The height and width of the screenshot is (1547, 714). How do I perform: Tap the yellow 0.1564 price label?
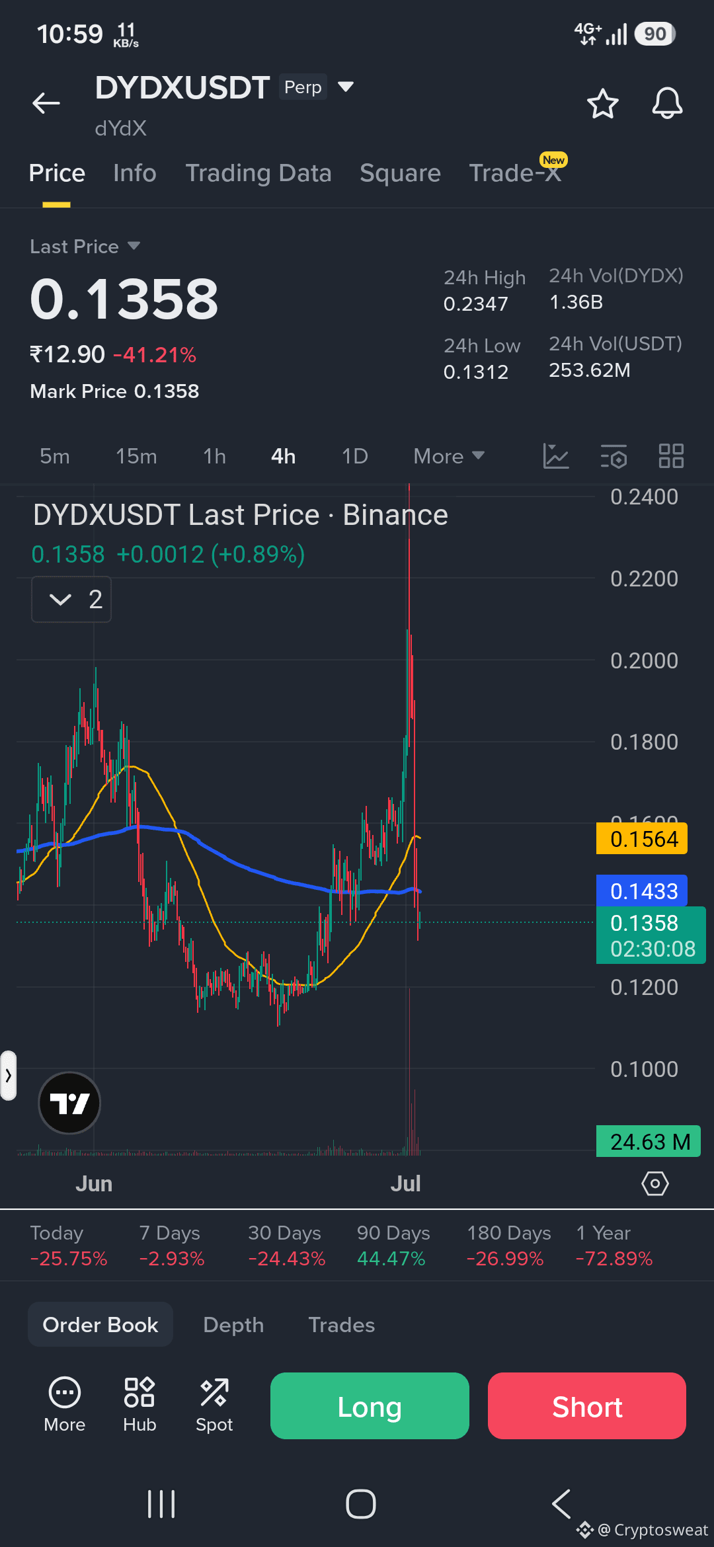642,839
